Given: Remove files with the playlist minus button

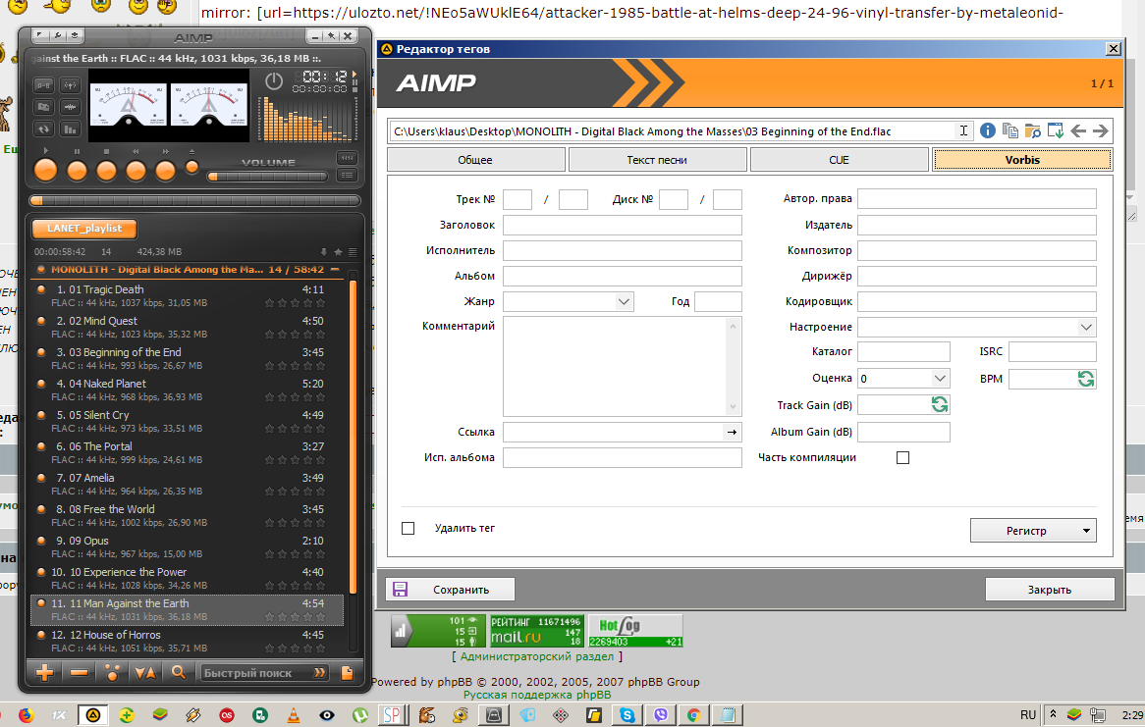Looking at the screenshot, I should [x=79, y=672].
